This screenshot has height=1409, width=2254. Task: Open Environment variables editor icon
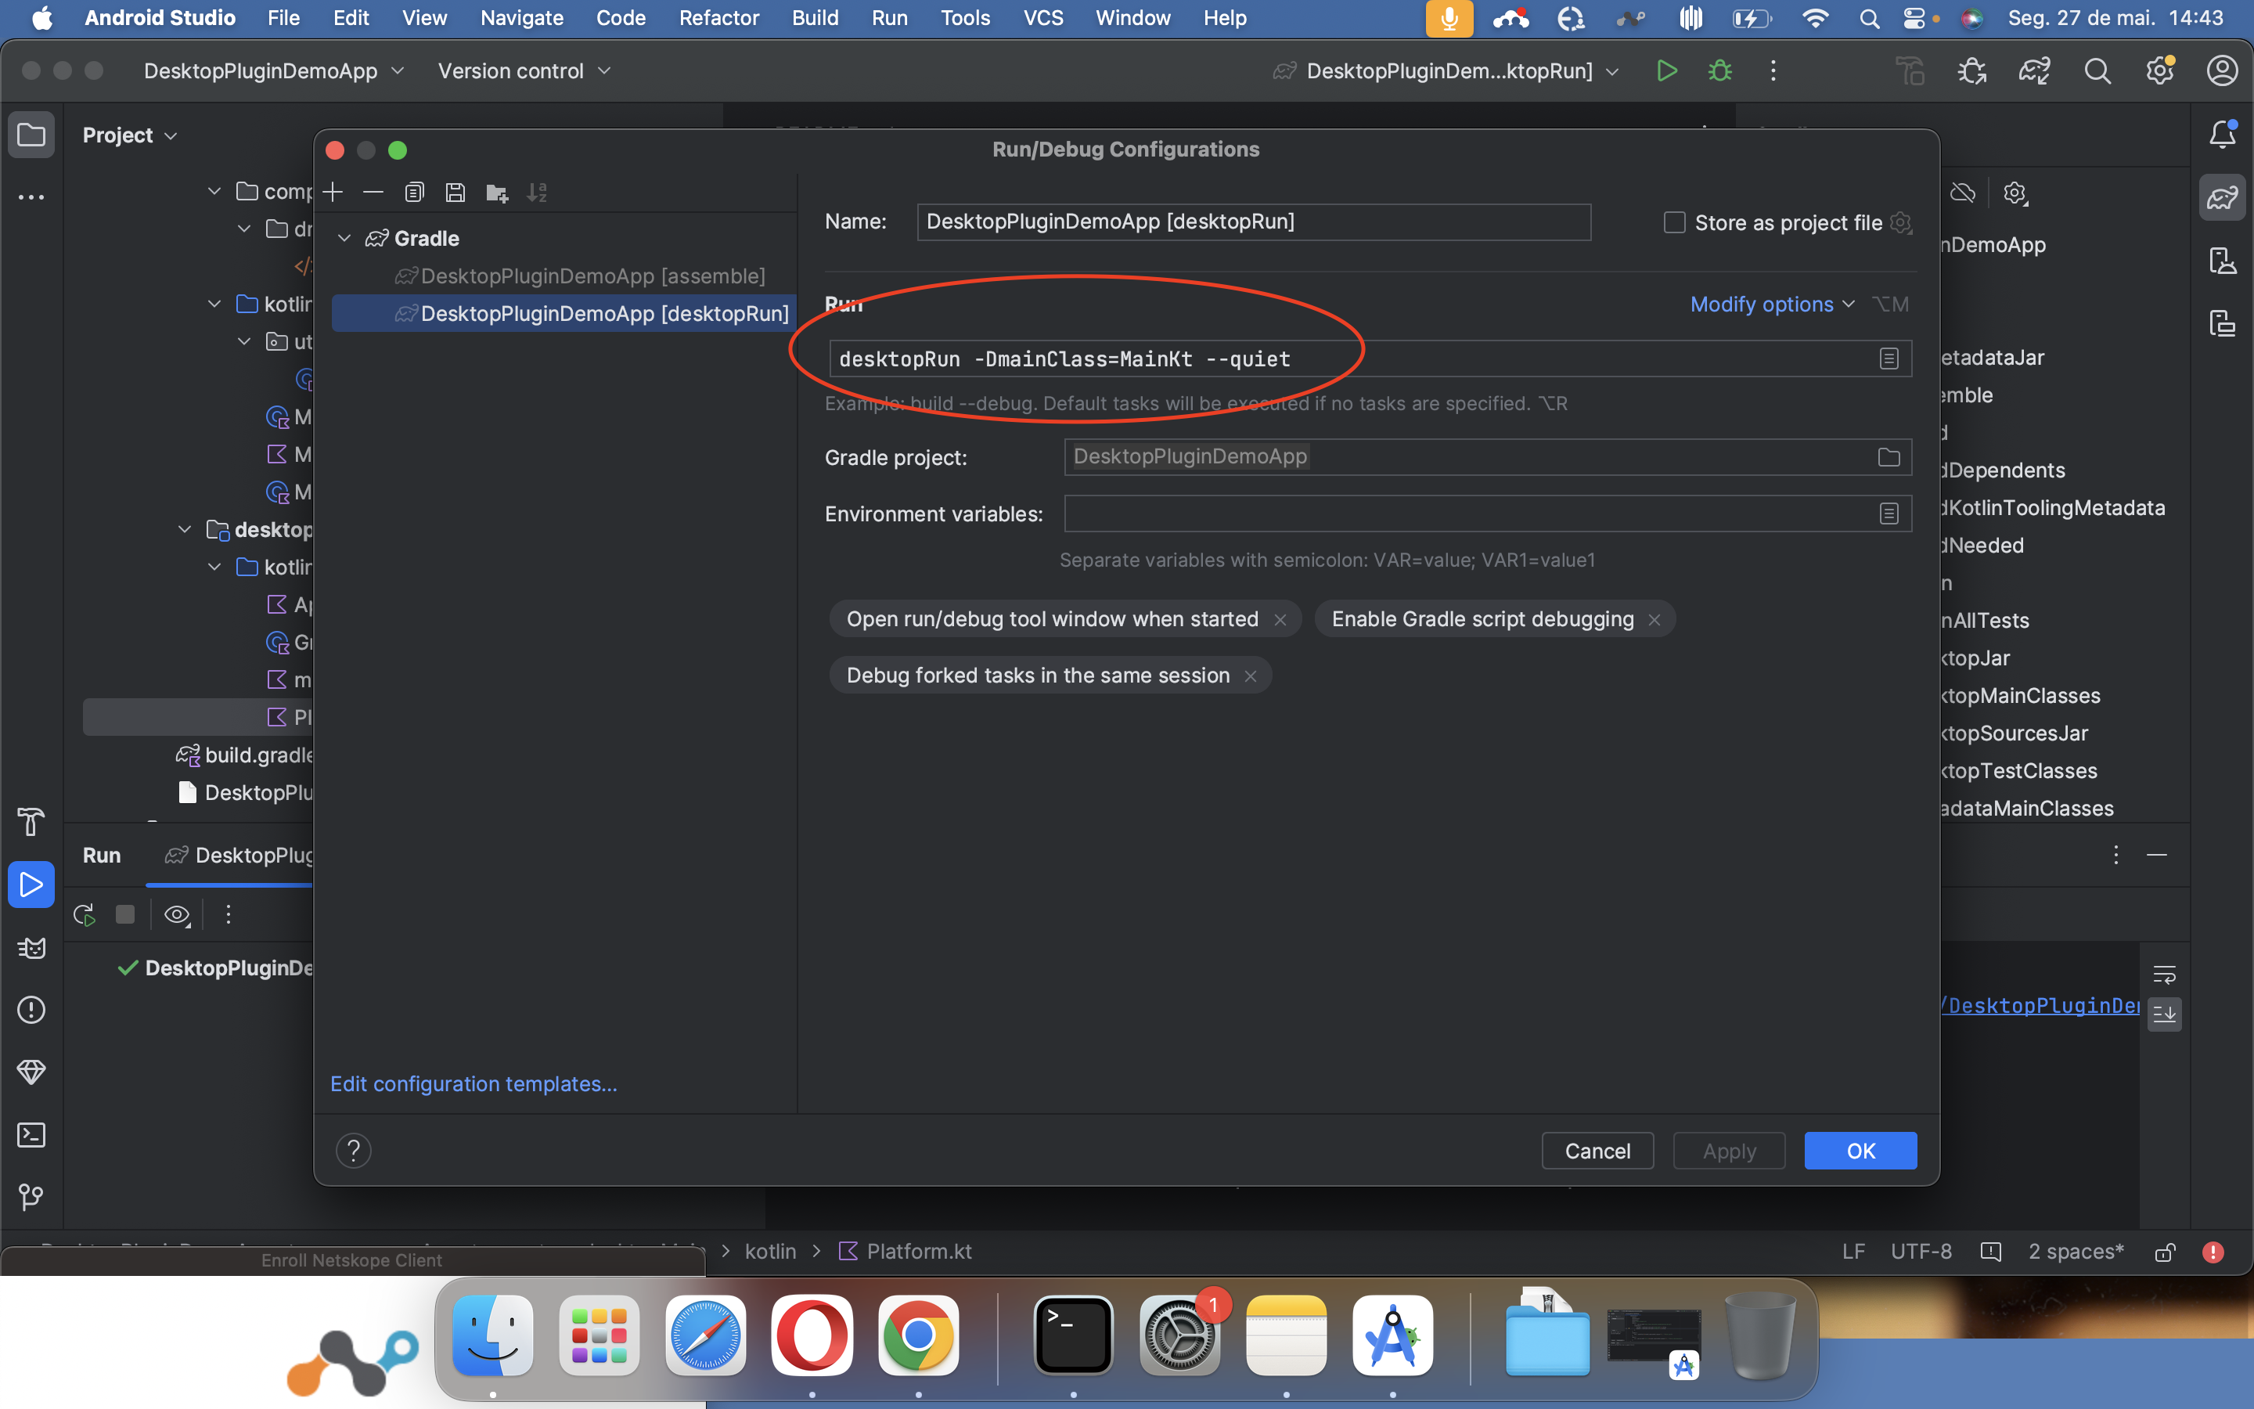1889,514
